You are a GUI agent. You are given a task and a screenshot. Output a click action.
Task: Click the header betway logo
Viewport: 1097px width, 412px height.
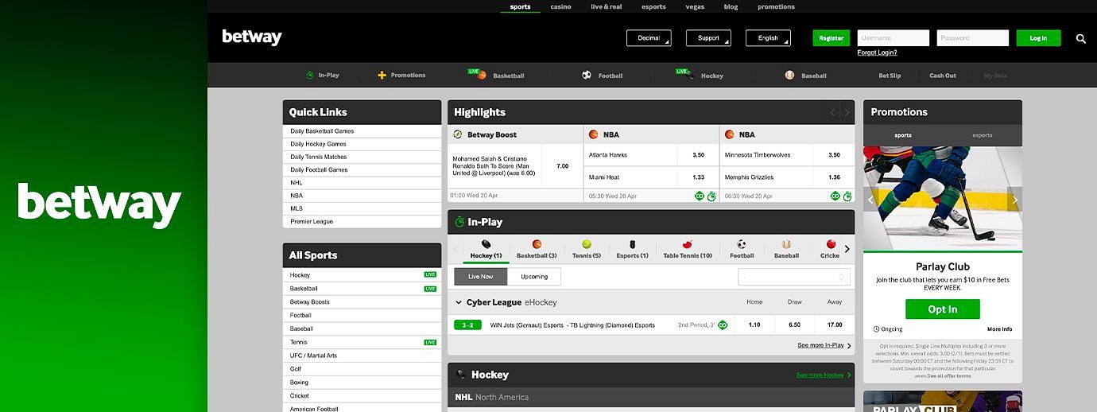click(252, 37)
